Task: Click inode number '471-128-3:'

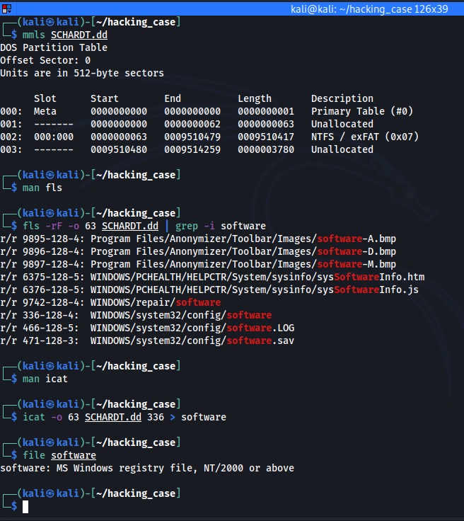Action: tap(50, 341)
